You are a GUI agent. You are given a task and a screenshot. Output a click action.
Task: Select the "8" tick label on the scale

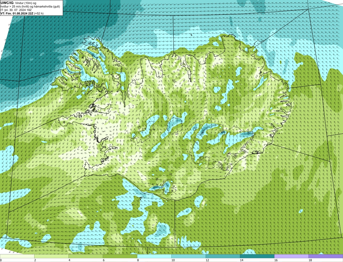(x=138, y=260)
